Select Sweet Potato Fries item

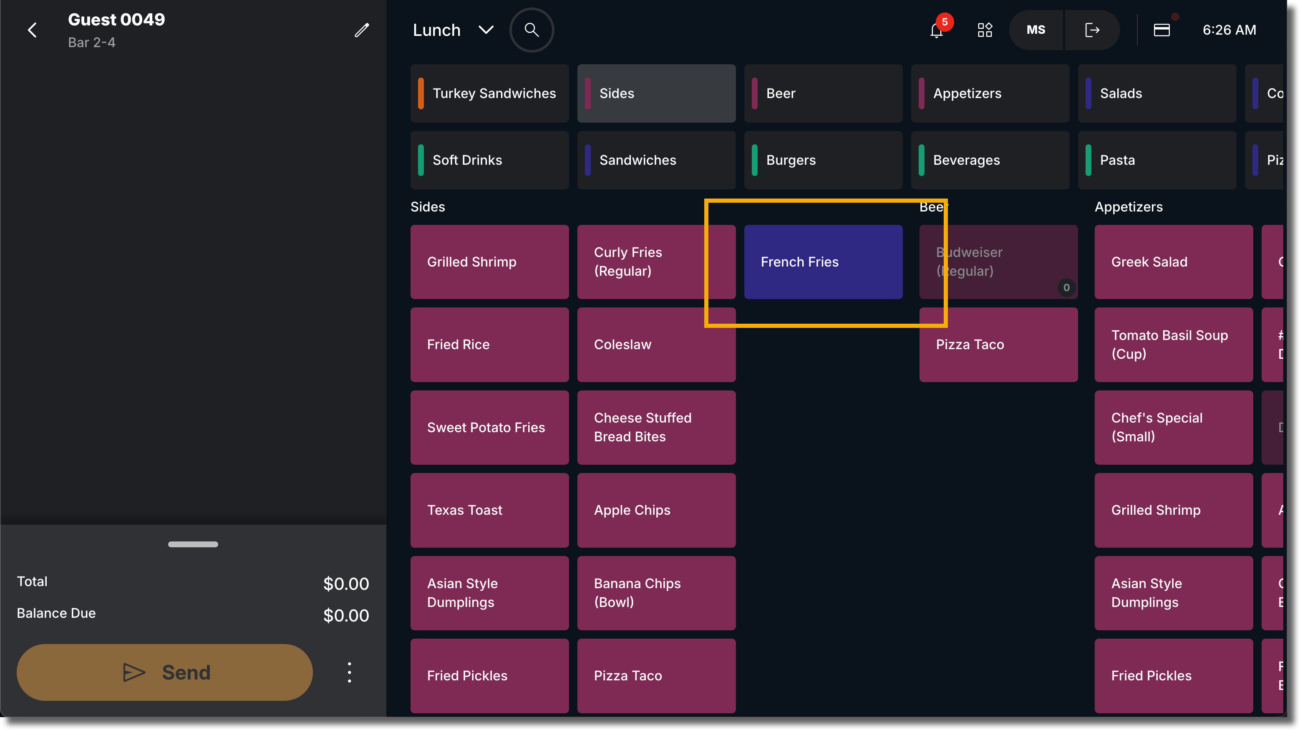click(489, 427)
